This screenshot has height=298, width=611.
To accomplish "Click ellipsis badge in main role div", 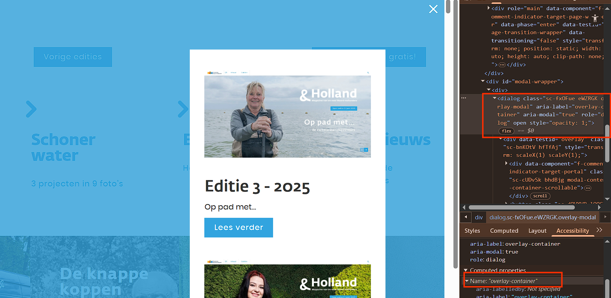I will point(502,65).
